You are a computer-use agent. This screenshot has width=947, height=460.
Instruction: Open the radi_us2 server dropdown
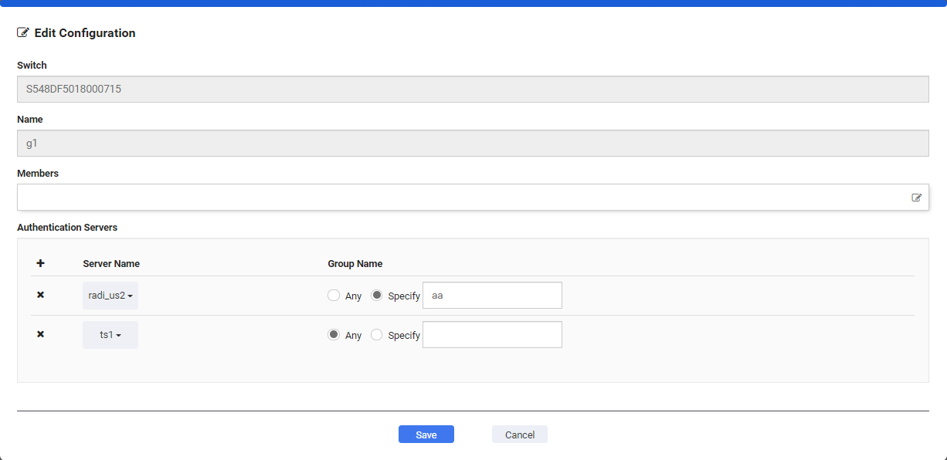[110, 296]
